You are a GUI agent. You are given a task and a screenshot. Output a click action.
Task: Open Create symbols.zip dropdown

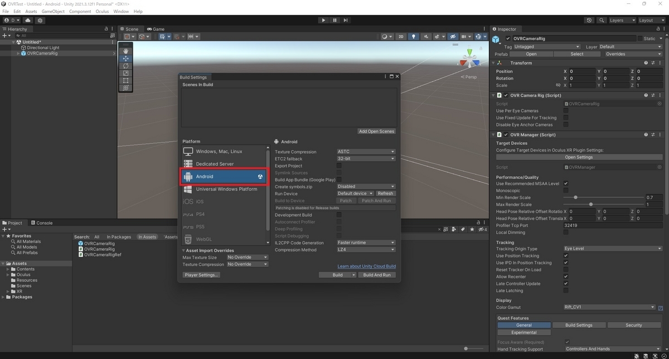pyautogui.click(x=366, y=187)
